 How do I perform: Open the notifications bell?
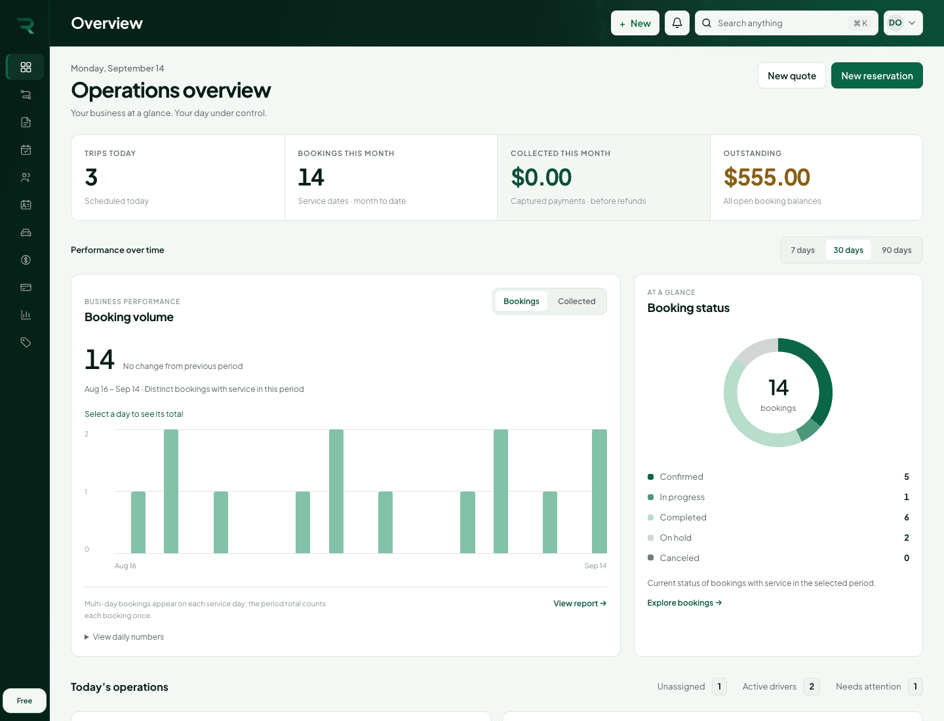point(677,23)
